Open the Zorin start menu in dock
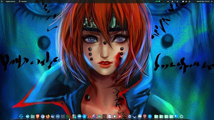 click(x=21, y=116)
